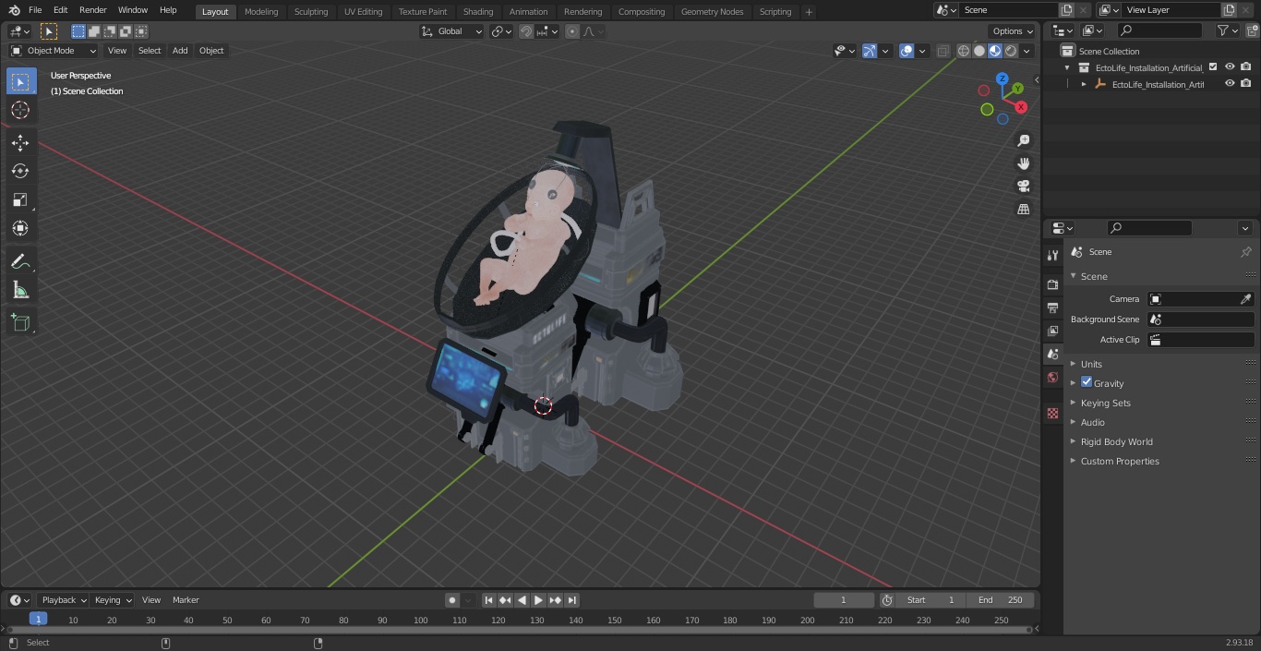Switch perspective/orthographic with the grid icon

pyautogui.click(x=1023, y=210)
